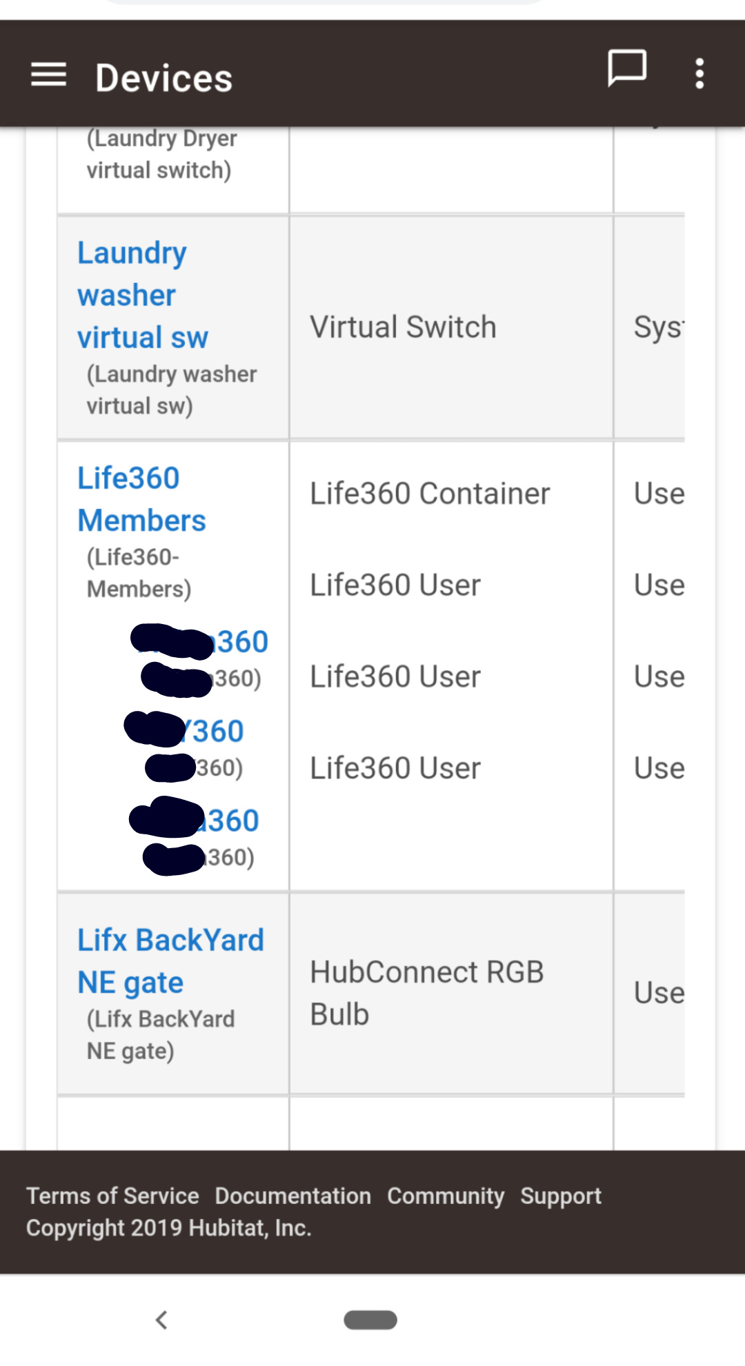Open the Community footer link
The width and height of the screenshot is (745, 1366).
pos(445,1196)
